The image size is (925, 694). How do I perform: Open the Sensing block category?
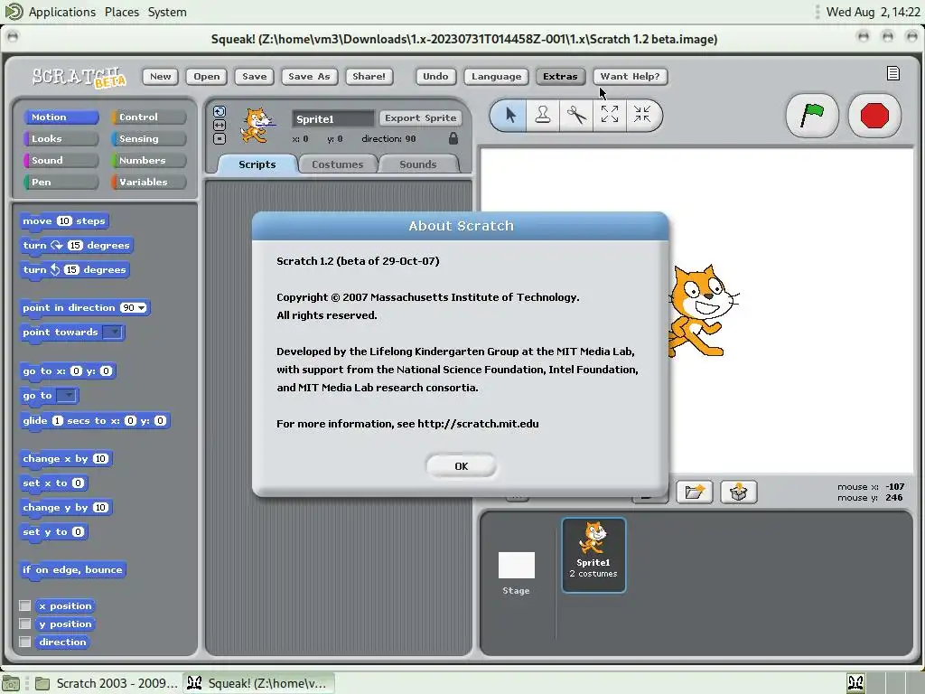click(x=149, y=138)
